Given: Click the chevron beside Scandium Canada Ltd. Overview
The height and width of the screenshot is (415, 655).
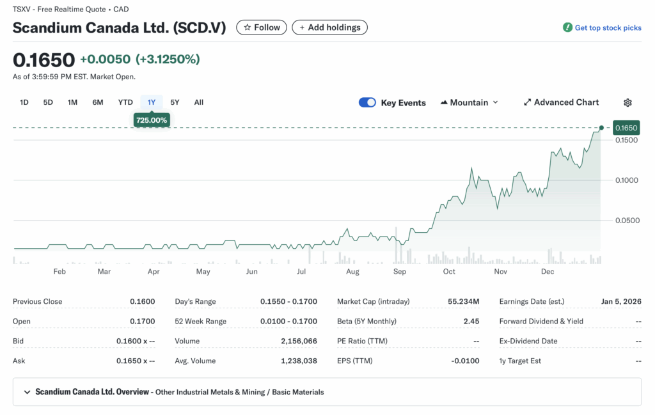Looking at the screenshot, I should 26,391.
